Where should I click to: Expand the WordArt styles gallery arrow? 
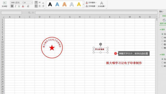[x=84, y=4]
